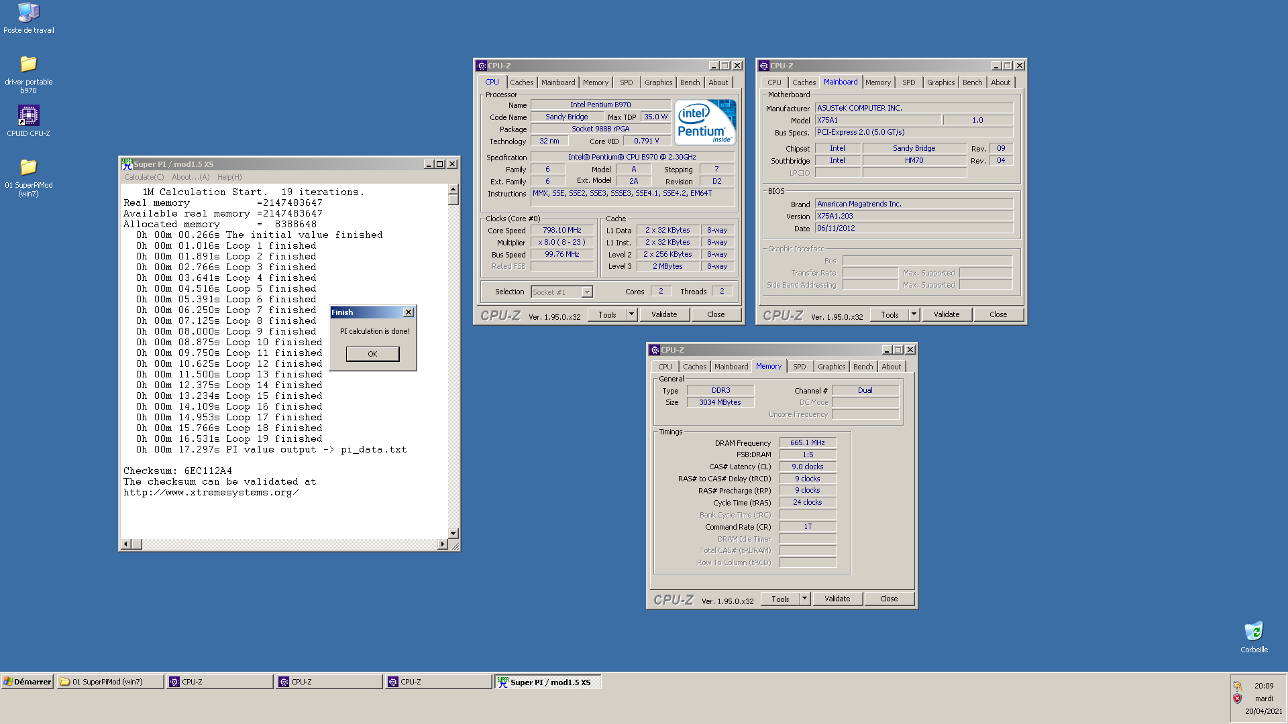The image size is (1288, 724).
Task: Open 01 SuperPiMod (win7) folder icon
Action: (28, 178)
